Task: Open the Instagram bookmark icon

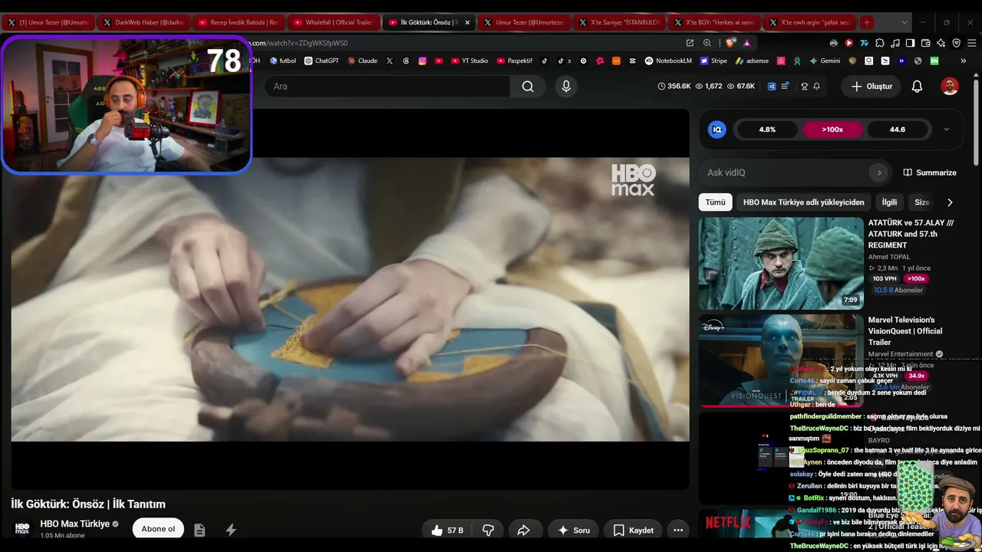Action: (x=422, y=61)
